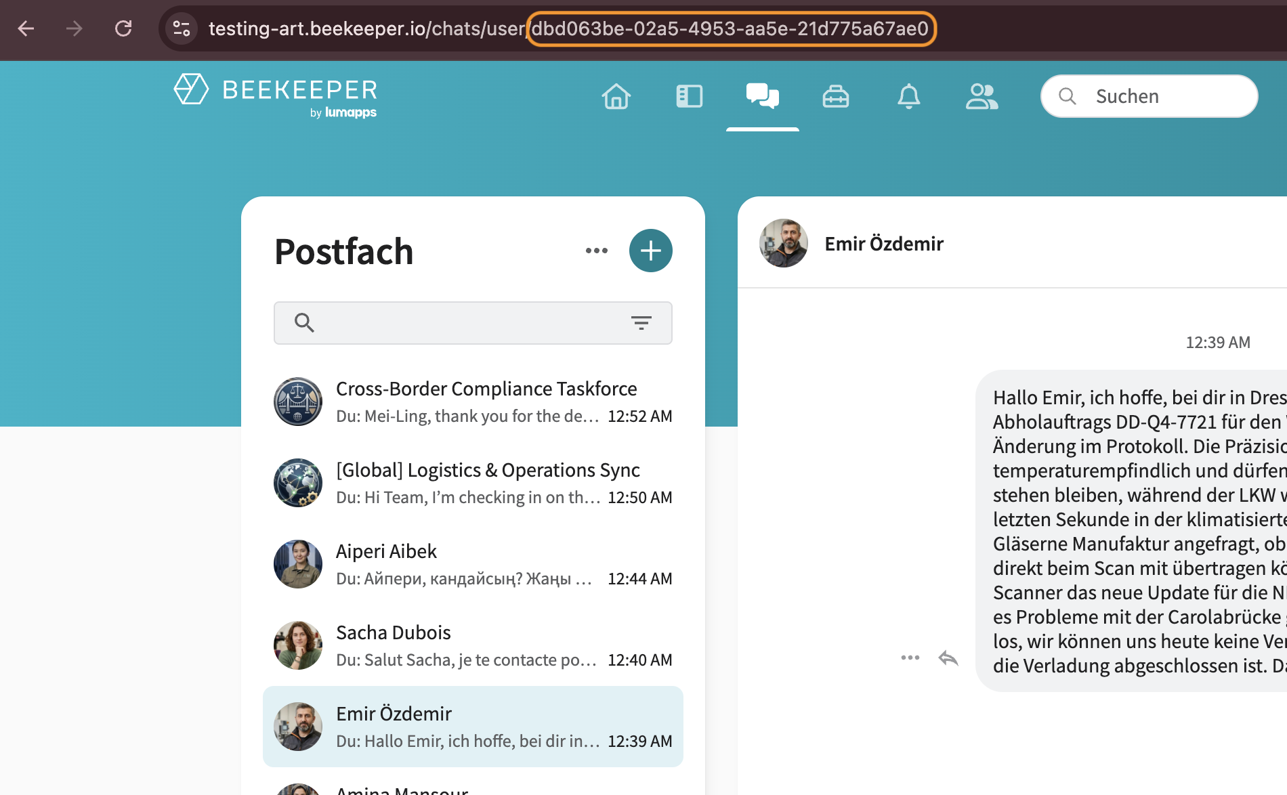
Task: Click Aiperi Aibek's avatar
Action: [x=298, y=564]
